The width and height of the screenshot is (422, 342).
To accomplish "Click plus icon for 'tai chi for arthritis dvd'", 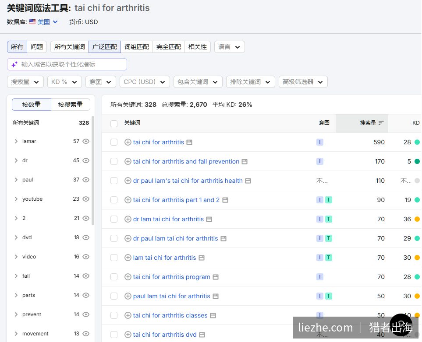I will coord(128,335).
